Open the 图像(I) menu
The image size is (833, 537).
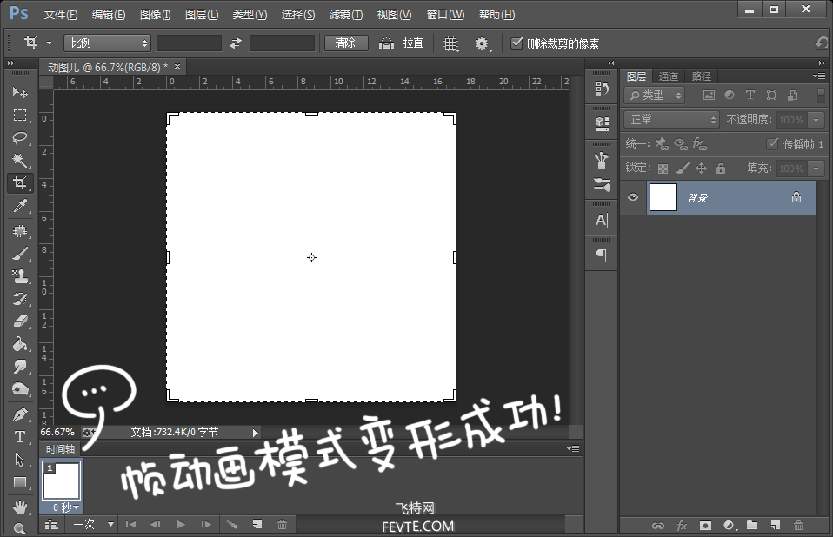155,15
